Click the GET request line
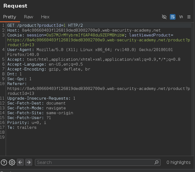 pos(45,25)
